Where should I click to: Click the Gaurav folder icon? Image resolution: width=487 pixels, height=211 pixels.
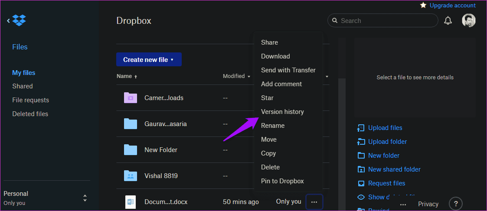click(131, 124)
